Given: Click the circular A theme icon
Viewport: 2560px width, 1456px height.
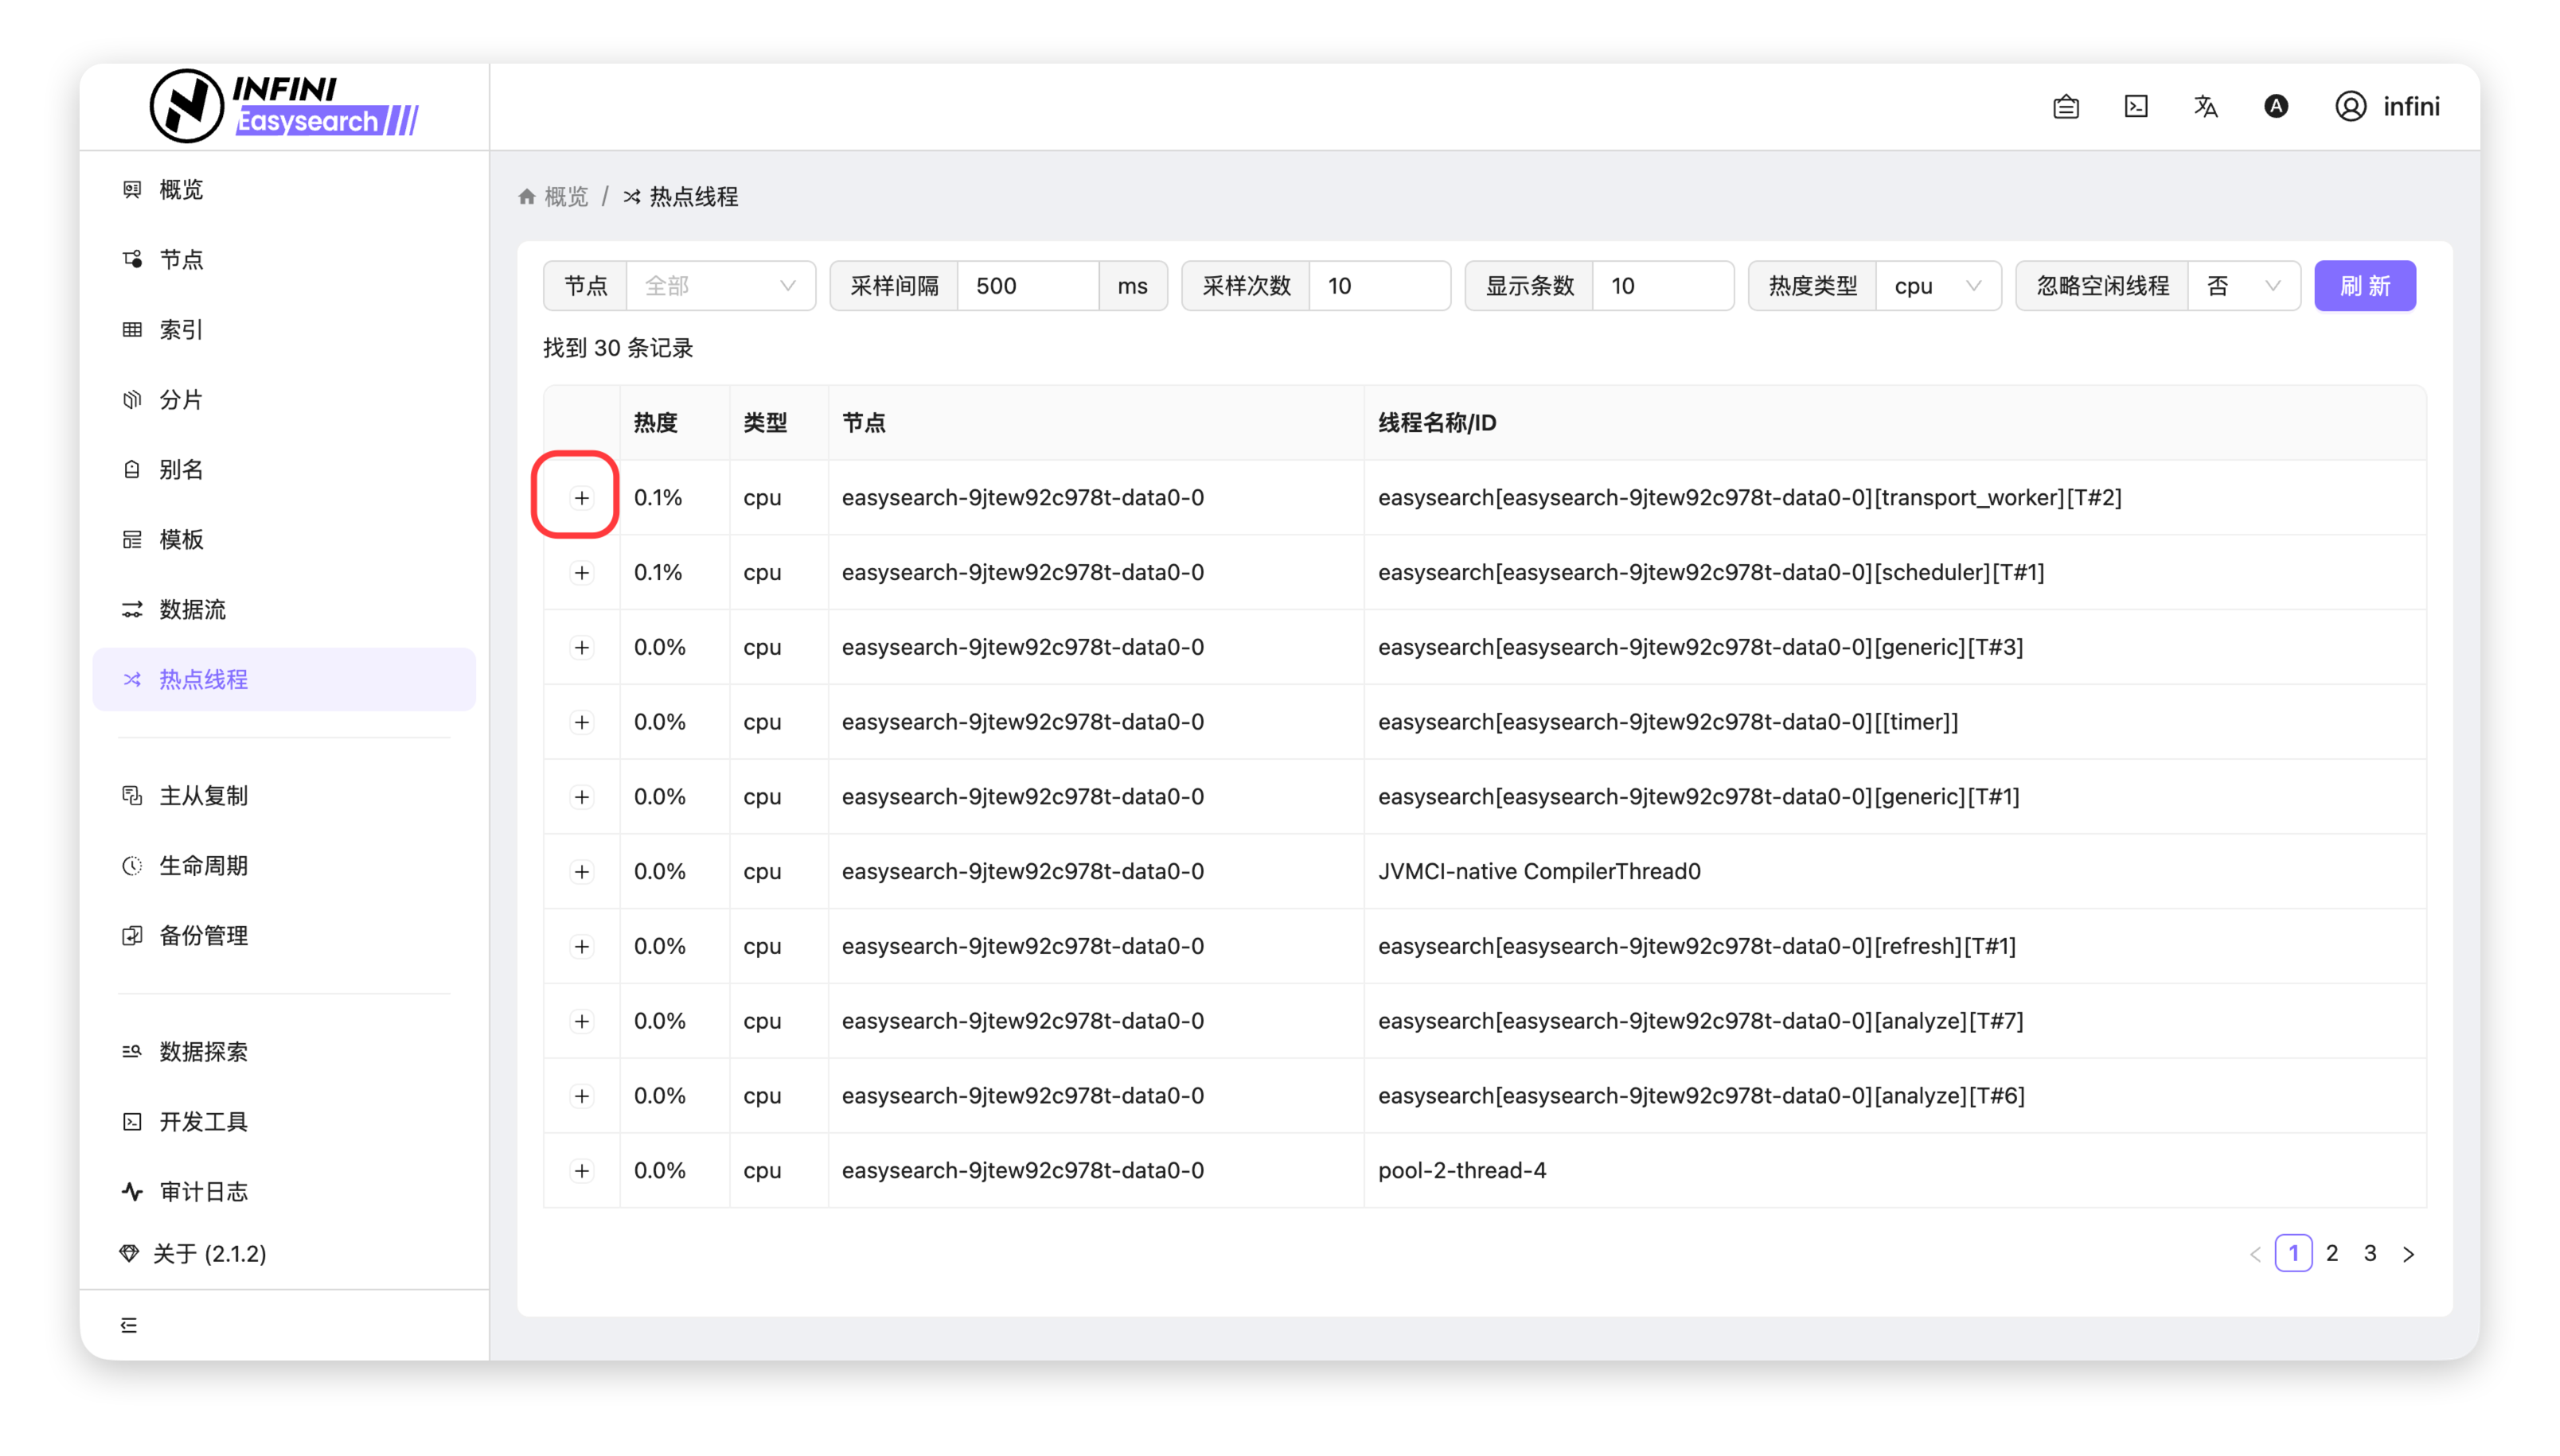Looking at the screenshot, I should 2276,107.
